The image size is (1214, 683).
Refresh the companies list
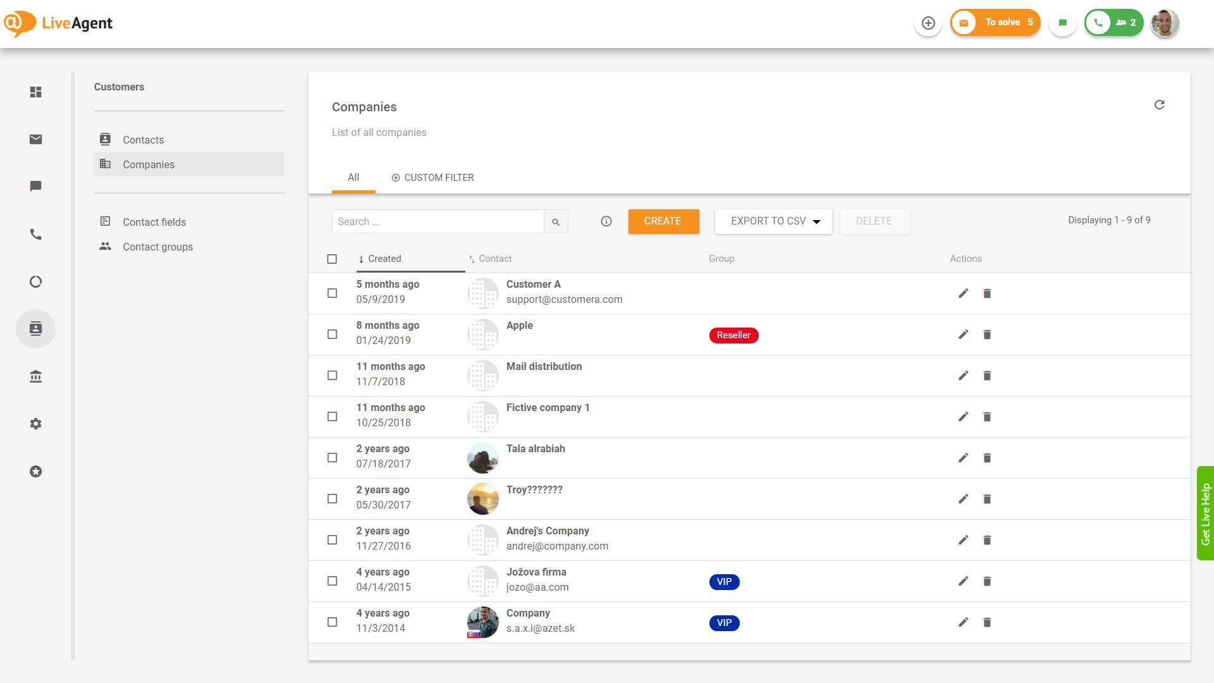coord(1159,105)
